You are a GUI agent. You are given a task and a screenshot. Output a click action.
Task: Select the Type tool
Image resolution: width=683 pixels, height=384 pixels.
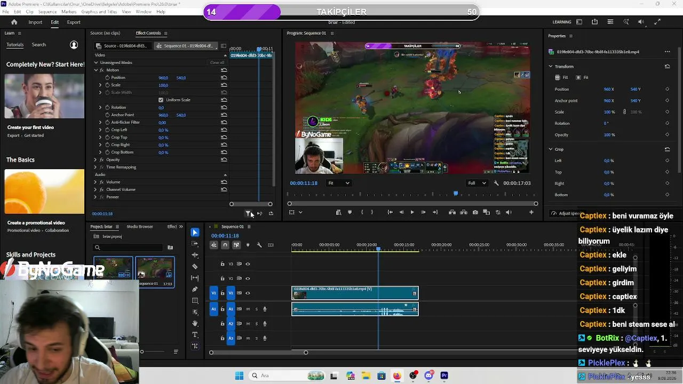point(195,334)
